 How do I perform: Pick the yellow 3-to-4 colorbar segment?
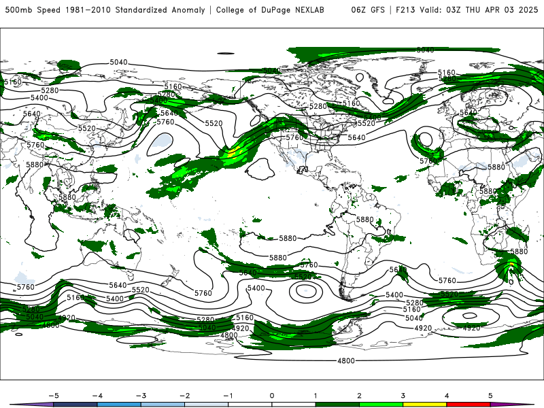pos(424,405)
